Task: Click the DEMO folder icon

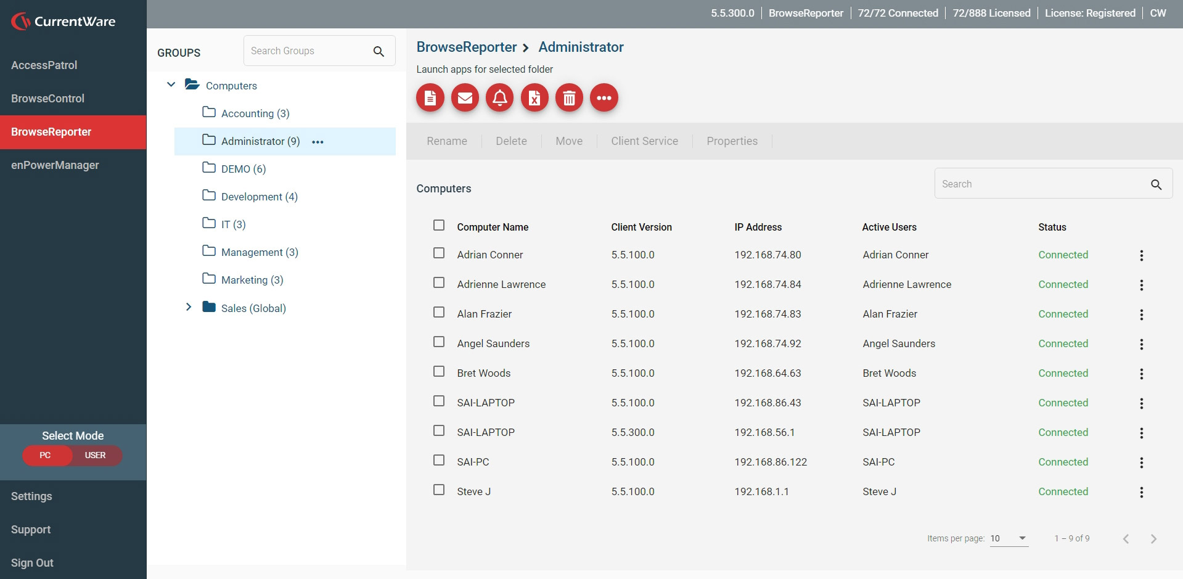Action: click(x=209, y=168)
